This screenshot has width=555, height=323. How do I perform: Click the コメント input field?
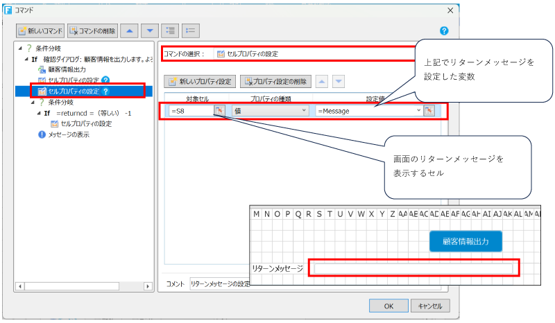pos(219,283)
